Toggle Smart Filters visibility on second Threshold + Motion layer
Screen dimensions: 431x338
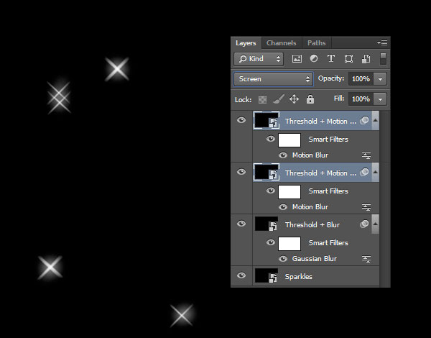271,191
